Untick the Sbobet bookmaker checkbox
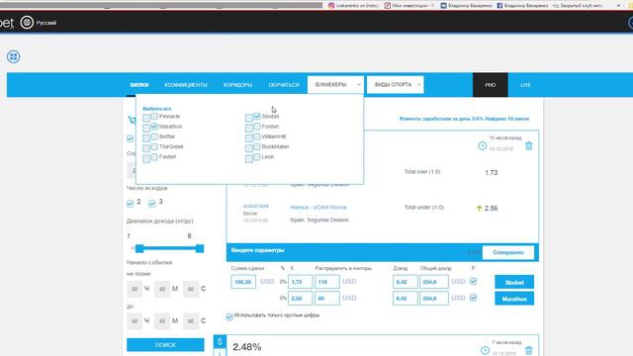 257,117
